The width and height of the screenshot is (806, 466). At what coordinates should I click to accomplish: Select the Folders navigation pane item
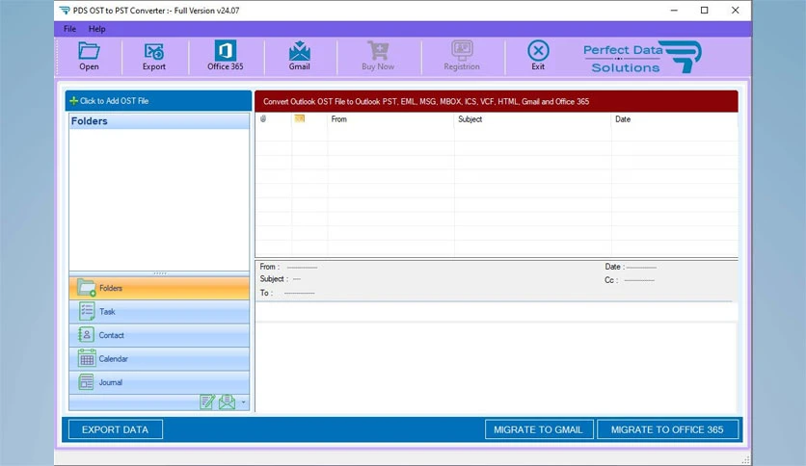coord(159,288)
